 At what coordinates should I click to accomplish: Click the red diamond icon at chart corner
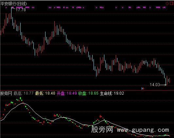(167, 3)
